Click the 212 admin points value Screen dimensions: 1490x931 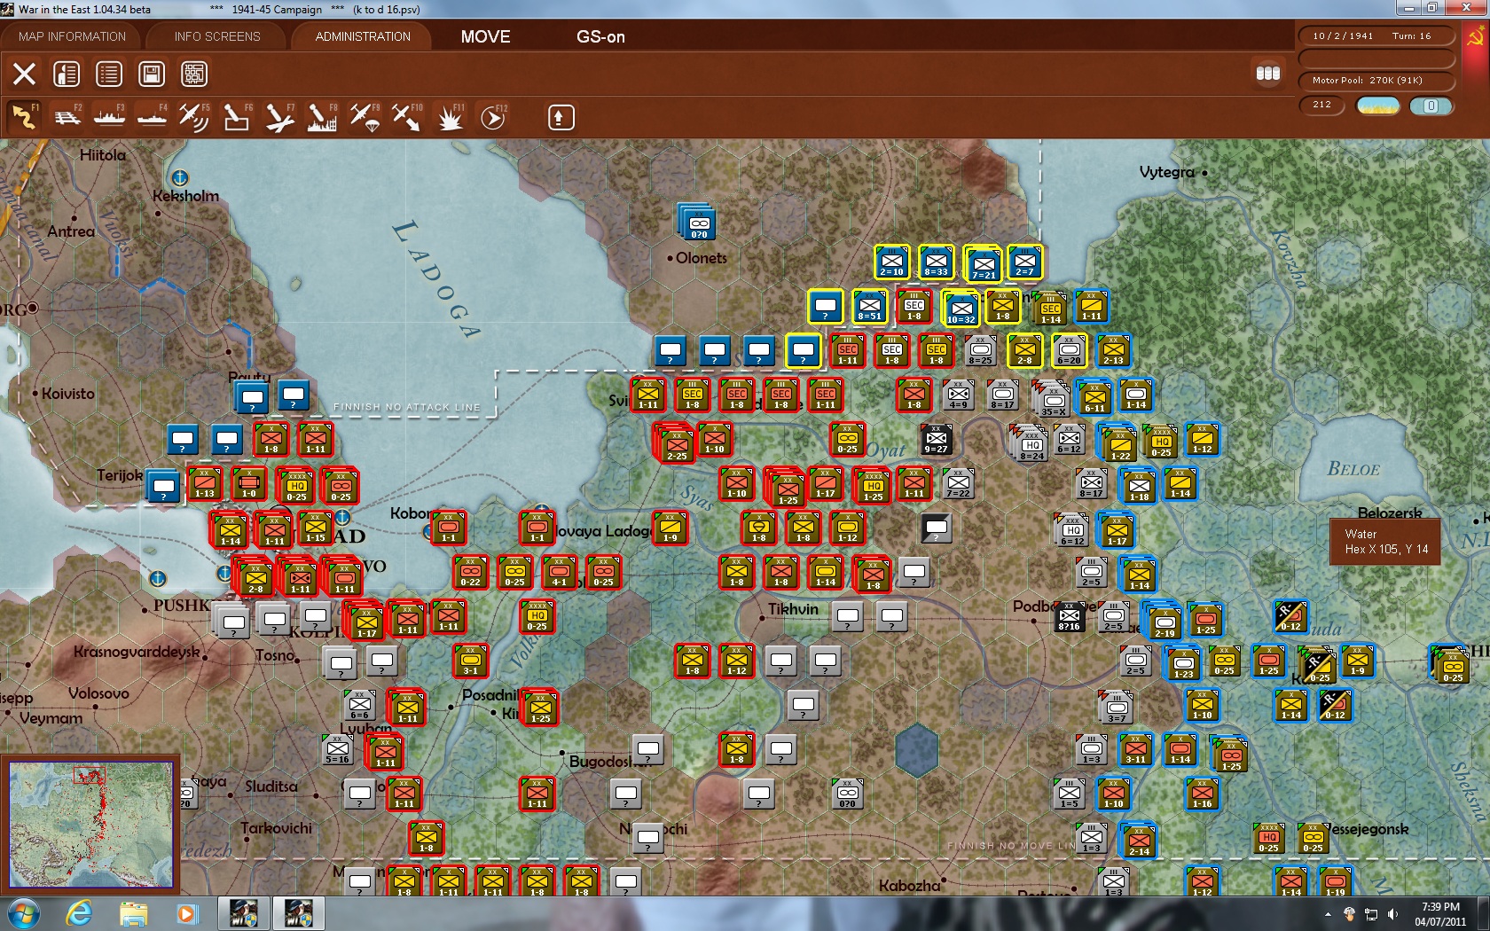coord(1322,105)
